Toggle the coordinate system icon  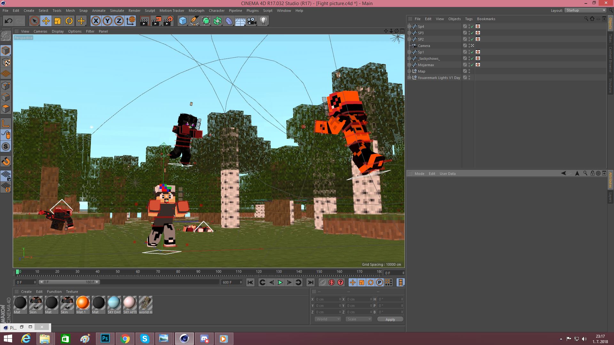point(131,21)
